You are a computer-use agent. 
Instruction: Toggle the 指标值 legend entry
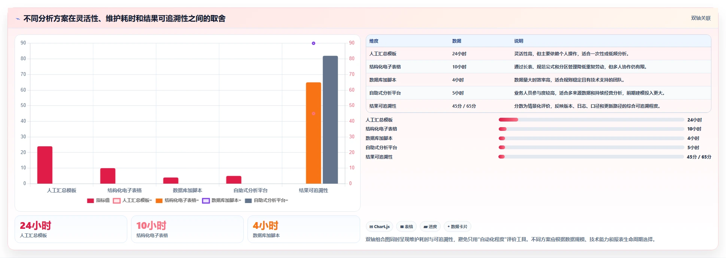[98, 200]
